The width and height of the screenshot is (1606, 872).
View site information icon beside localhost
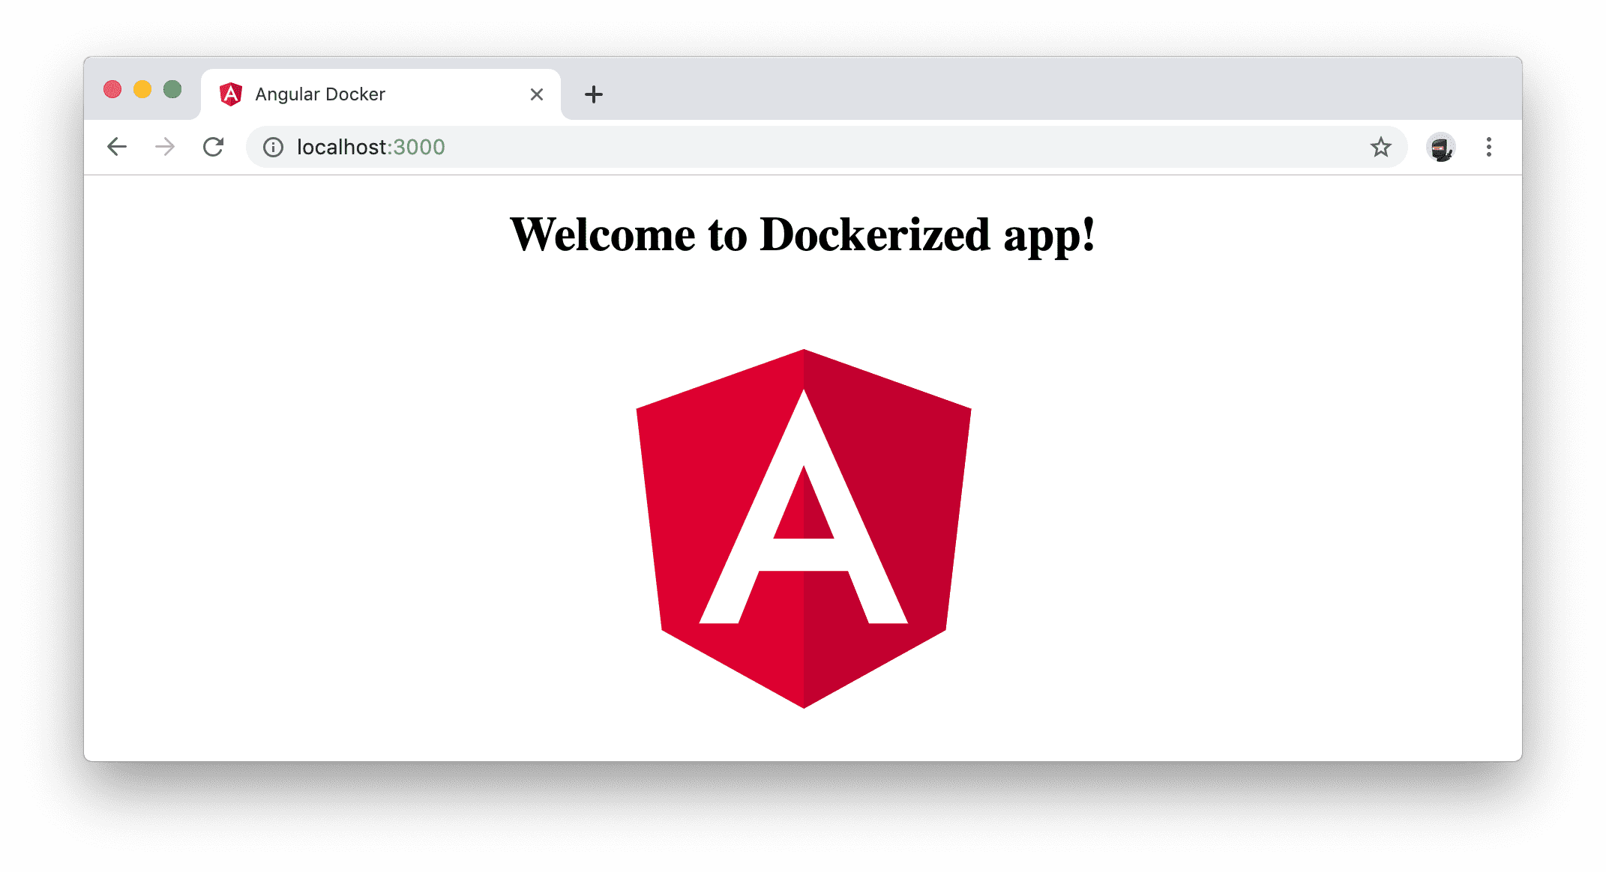[274, 148]
